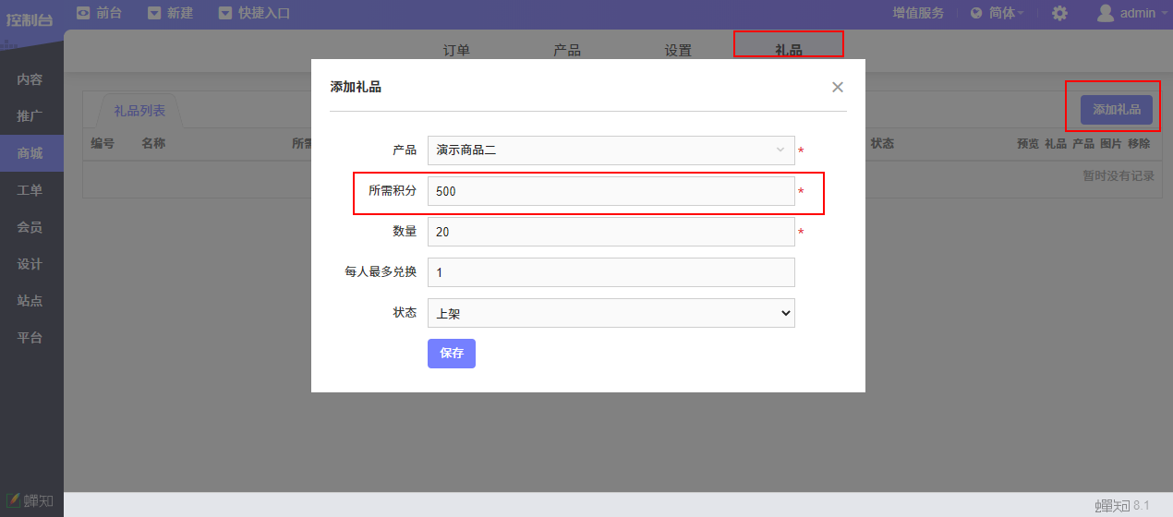Switch to the 礼品 tab
This screenshot has width=1173, height=517.
[788, 50]
